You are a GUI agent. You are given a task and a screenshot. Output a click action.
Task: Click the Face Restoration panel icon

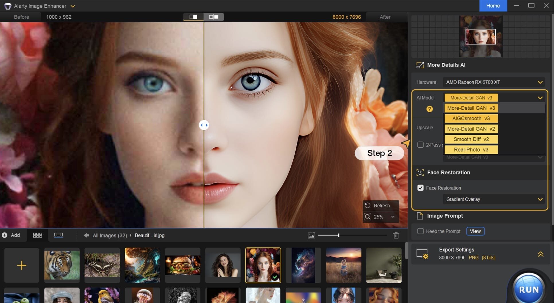coord(420,172)
